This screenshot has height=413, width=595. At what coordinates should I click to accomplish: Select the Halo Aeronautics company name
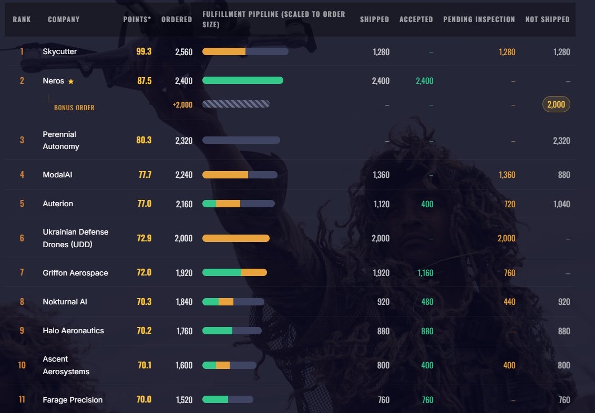pos(73,331)
